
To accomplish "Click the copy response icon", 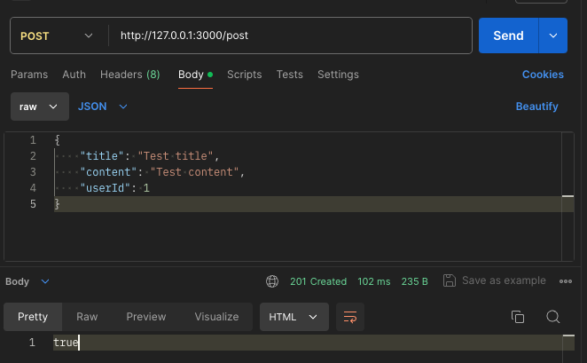I will pyautogui.click(x=518, y=317).
